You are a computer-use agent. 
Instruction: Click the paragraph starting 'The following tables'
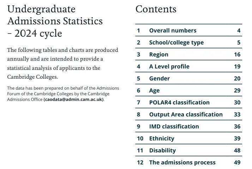[x=63, y=63]
